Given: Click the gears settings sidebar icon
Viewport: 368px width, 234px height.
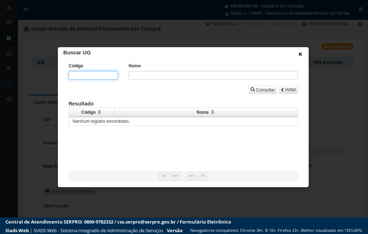Looking at the screenshot, I should [9, 54].
